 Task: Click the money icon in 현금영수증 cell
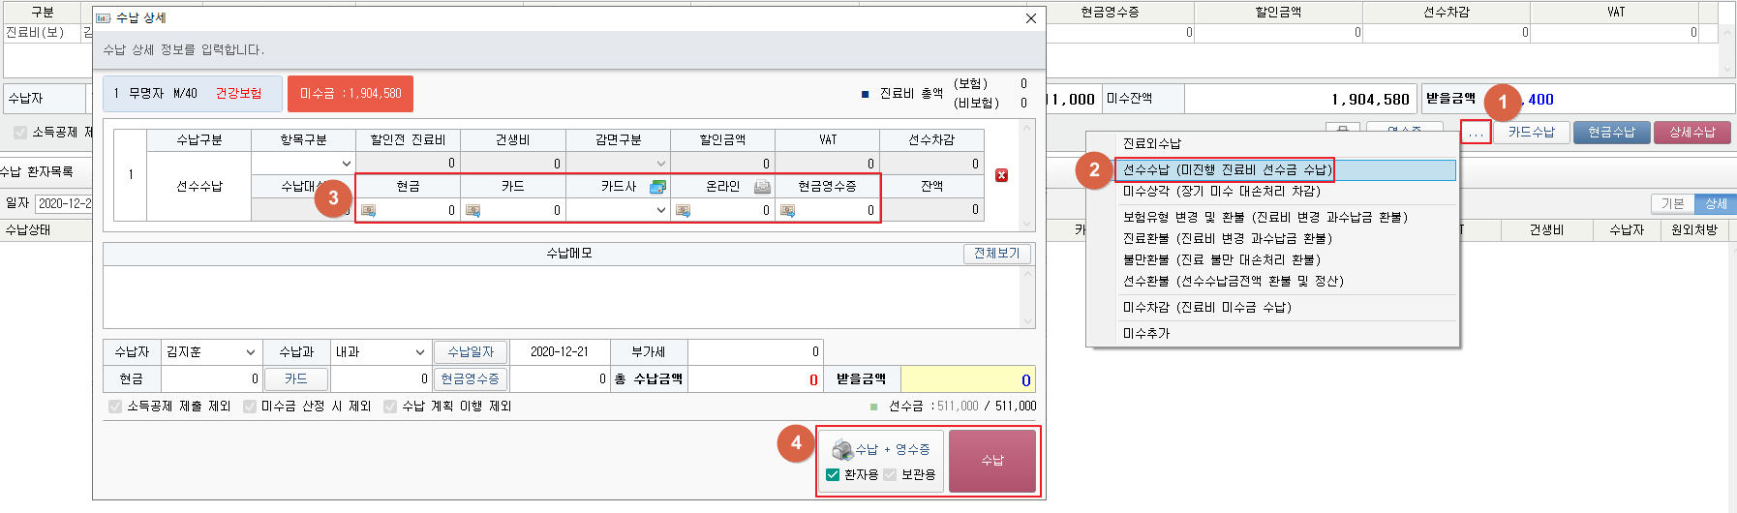click(787, 210)
